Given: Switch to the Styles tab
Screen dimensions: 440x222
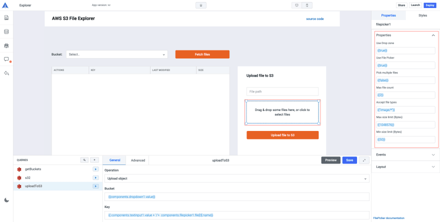Looking at the screenshot, I should pyautogui.click(x=422, y=15).
